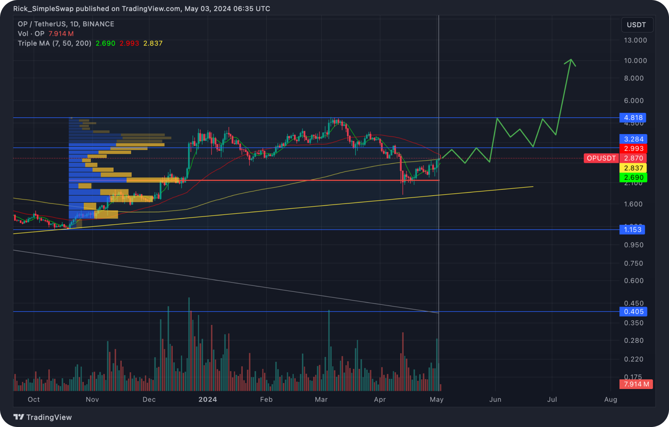Image resolution: width=669 pixels, height=427 pixels.
Task: Open the USDT currency selector
Action: point(637,25)
